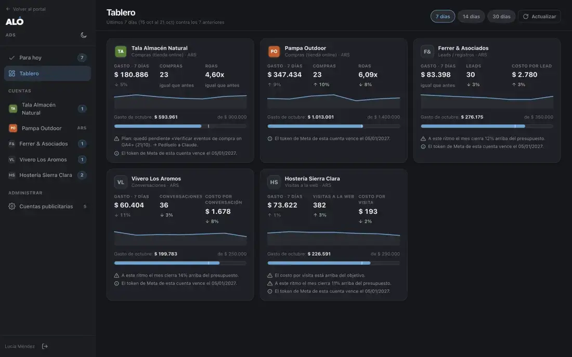Click the user name Lucía Méndez
Image resolution: width=572 pixels, height=357 pixels.
click(x=20, y=347)
